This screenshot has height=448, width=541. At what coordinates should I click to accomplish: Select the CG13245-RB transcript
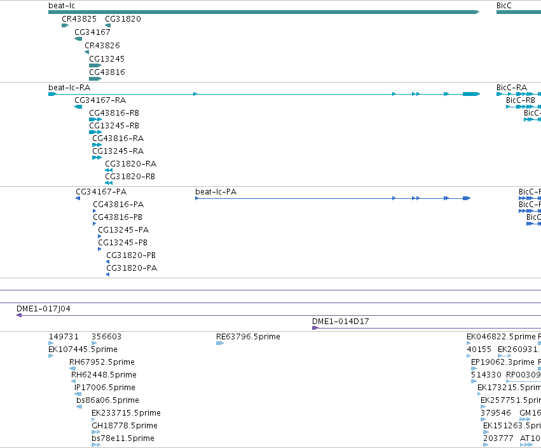[x=95, y=132]
